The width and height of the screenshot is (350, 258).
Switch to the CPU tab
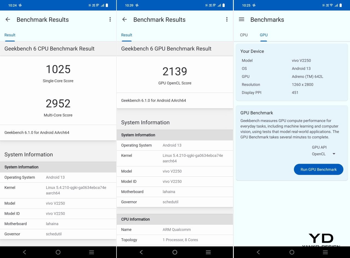(x=244, y=35)
